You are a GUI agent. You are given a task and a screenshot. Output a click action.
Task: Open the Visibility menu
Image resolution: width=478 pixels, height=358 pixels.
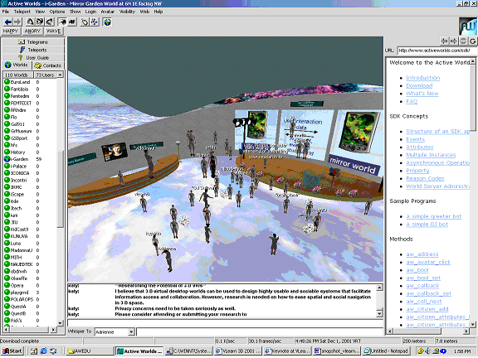tap(127, 12)
